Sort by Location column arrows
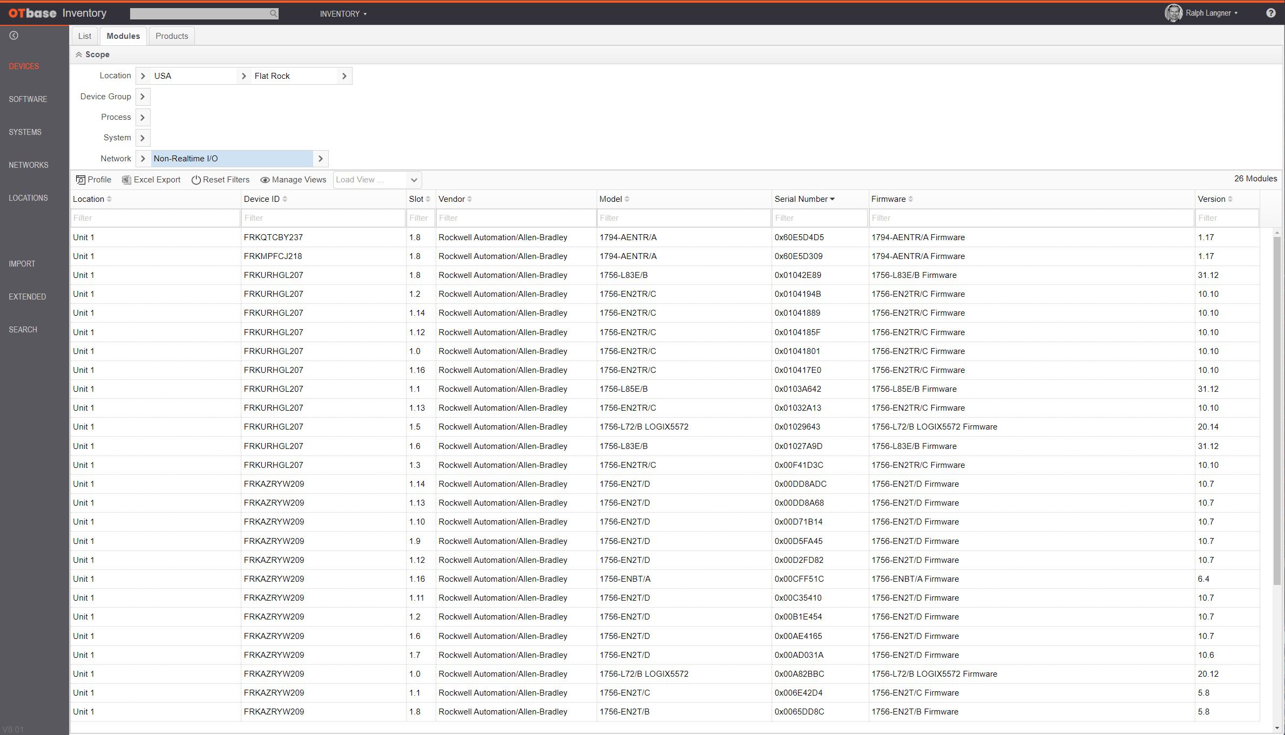Screen dimensions: 1285x735 click(x=109, y=199)
